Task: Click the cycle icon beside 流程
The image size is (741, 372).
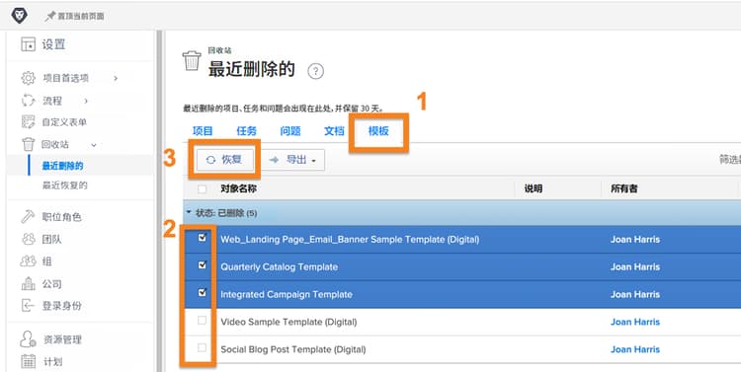Action: click(x=28, y=100)
